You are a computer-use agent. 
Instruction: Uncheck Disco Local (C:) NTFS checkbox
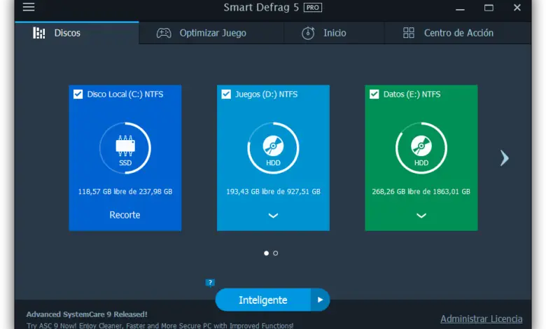click(78, 94)
